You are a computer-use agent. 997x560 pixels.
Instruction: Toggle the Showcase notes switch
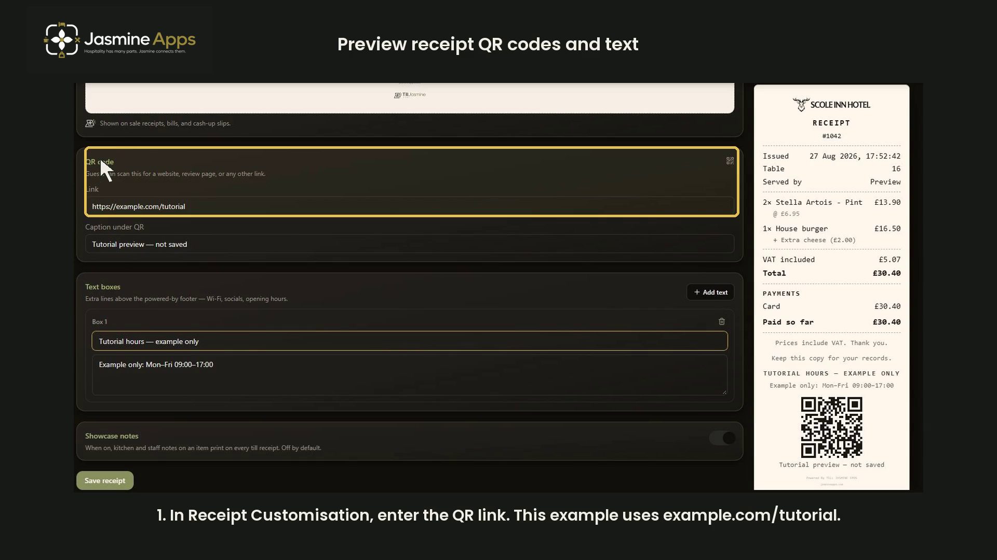[x=722, y=438]
